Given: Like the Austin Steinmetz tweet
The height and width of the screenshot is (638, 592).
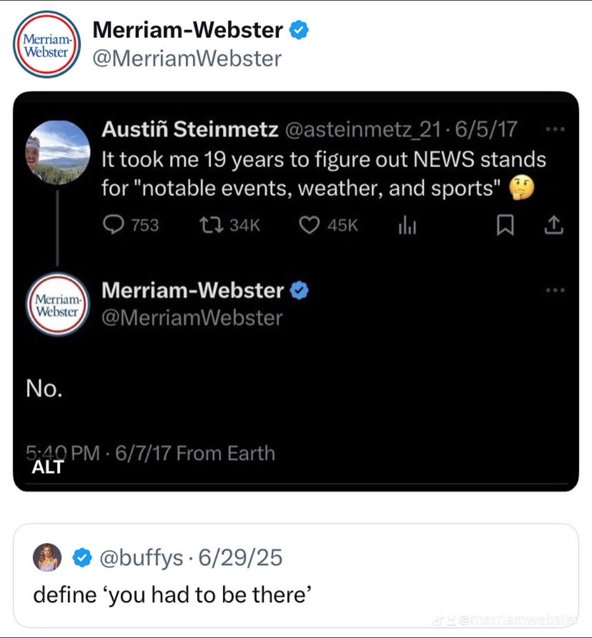Looking at the screenshot, I should pos(309,225).
